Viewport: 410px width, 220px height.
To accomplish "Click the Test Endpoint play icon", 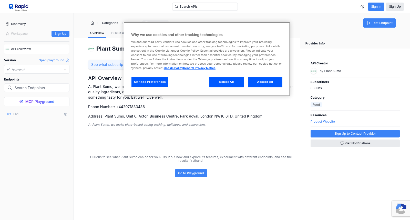I will point(369,23).
